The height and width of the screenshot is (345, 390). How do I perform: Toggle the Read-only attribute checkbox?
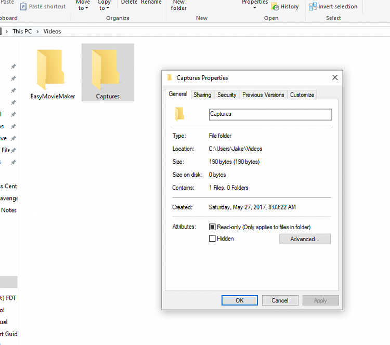point(212,227)
